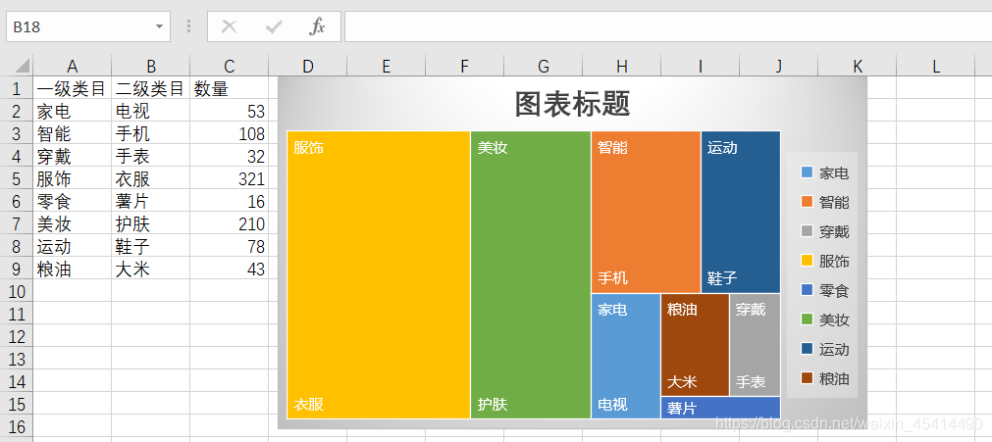Viewport: 992px width, 442px height.
Task: Click the 穿戴 legend color swatch
Action: tap(807, 231)
